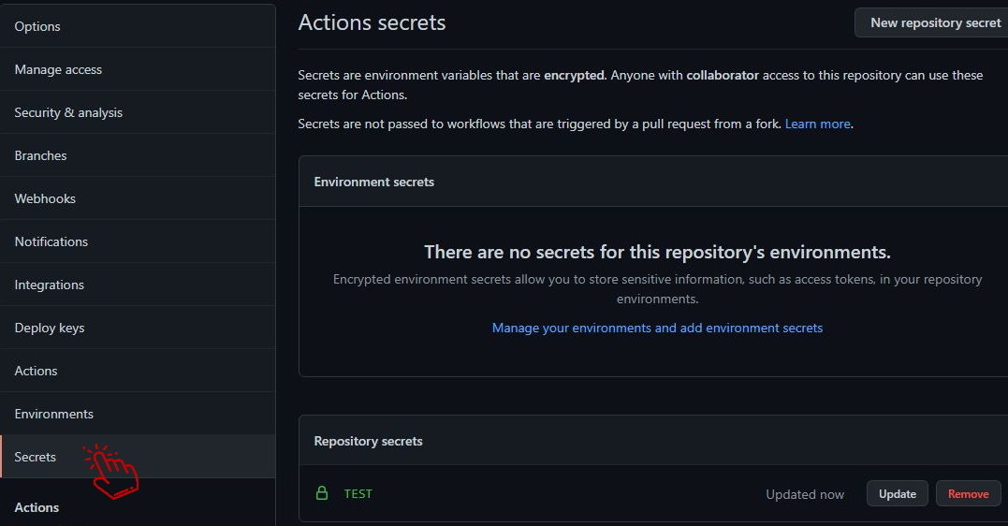Open Webhooks settings

pyautogui.click(x=45, y=198)
